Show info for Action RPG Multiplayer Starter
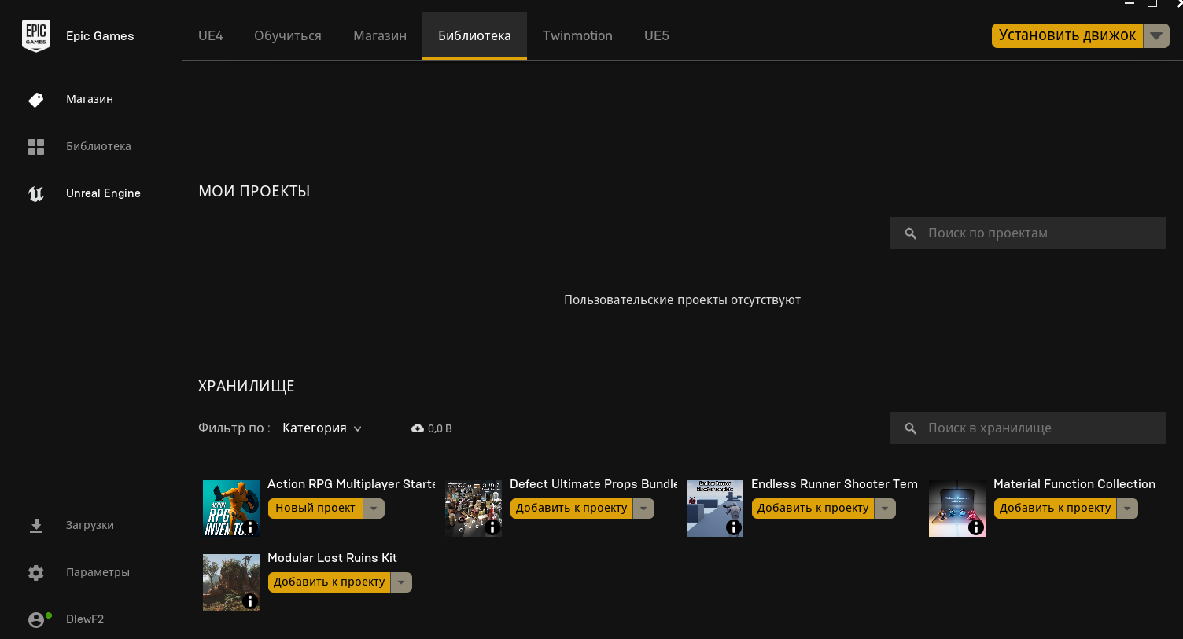The height and width of the screenshot is (639, 1183). [x=250, y=527]
